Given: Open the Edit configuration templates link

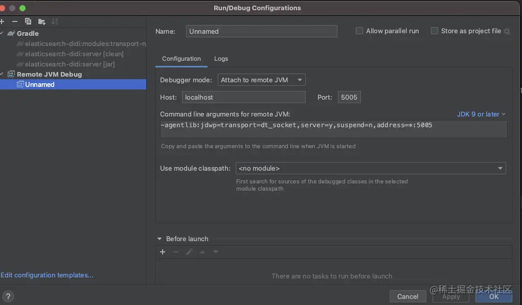Looking at the screenshot, I should click(47, 275).
